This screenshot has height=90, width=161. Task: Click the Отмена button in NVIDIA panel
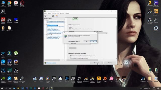coord(110,63)
